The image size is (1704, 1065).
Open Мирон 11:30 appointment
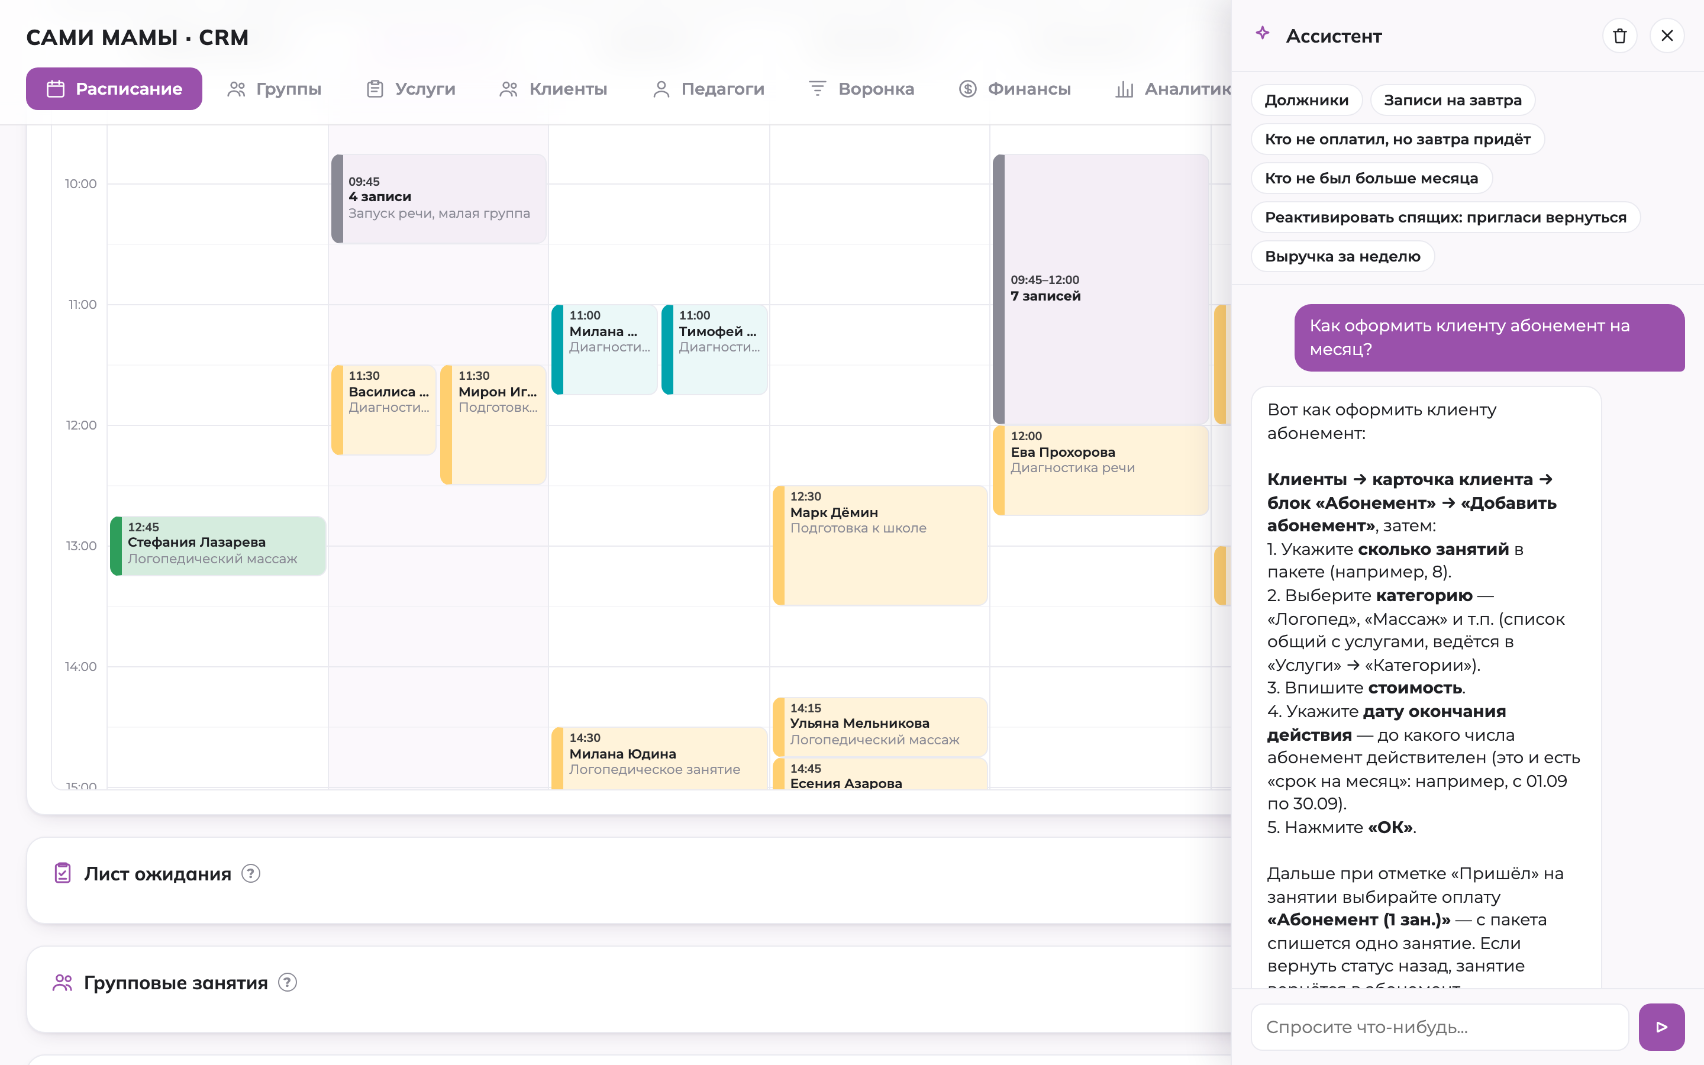(x=493, y=425)
